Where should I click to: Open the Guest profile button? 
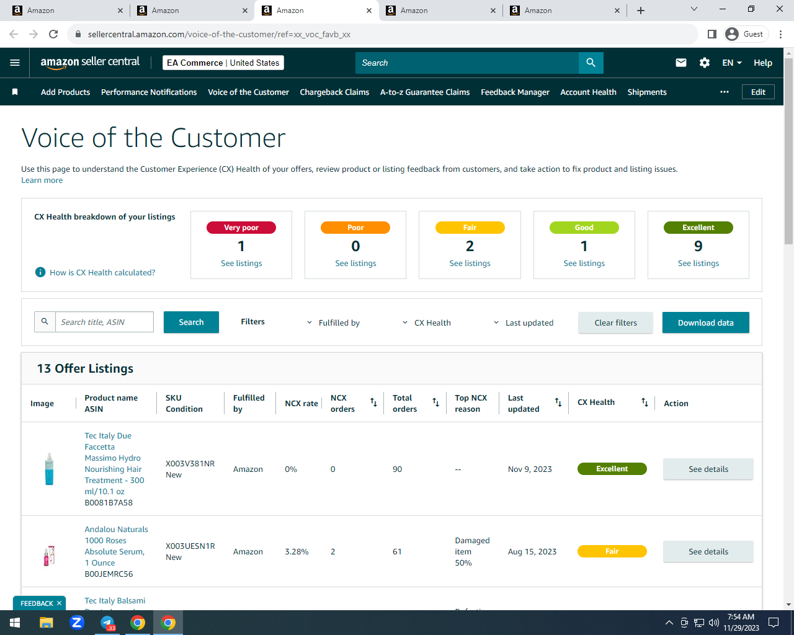point(745,34)
